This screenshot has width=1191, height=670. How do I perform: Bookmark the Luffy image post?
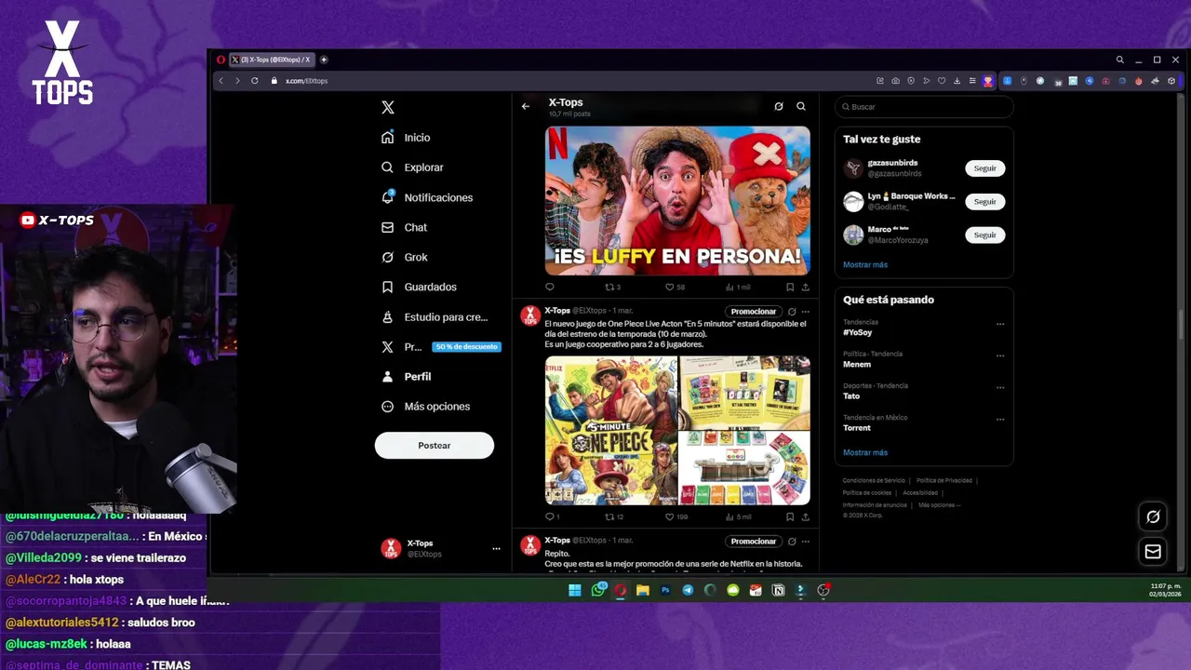[x=790, y=288]
